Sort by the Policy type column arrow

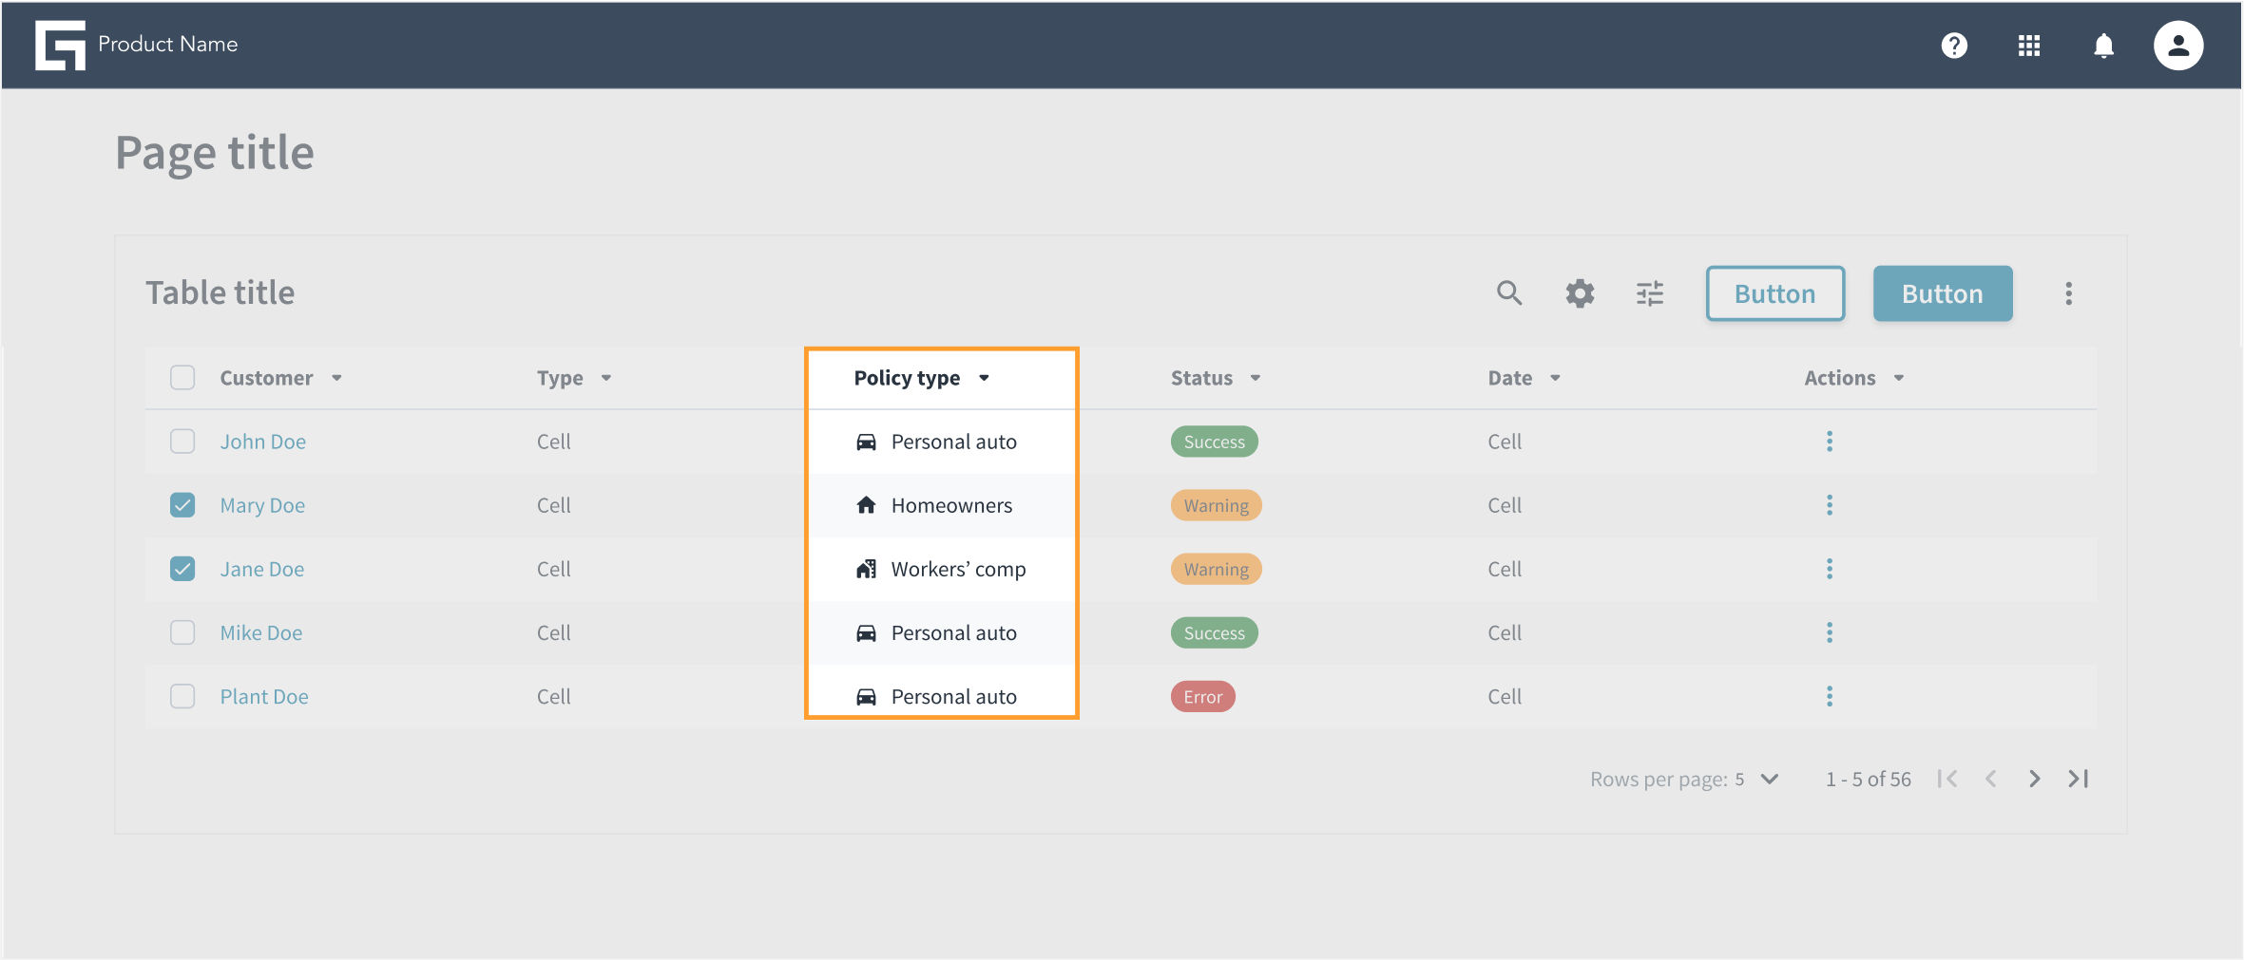pos(984,378)
